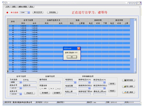Click the round icon at title bar left
The image size is (145, 107).
click(6, 3)
